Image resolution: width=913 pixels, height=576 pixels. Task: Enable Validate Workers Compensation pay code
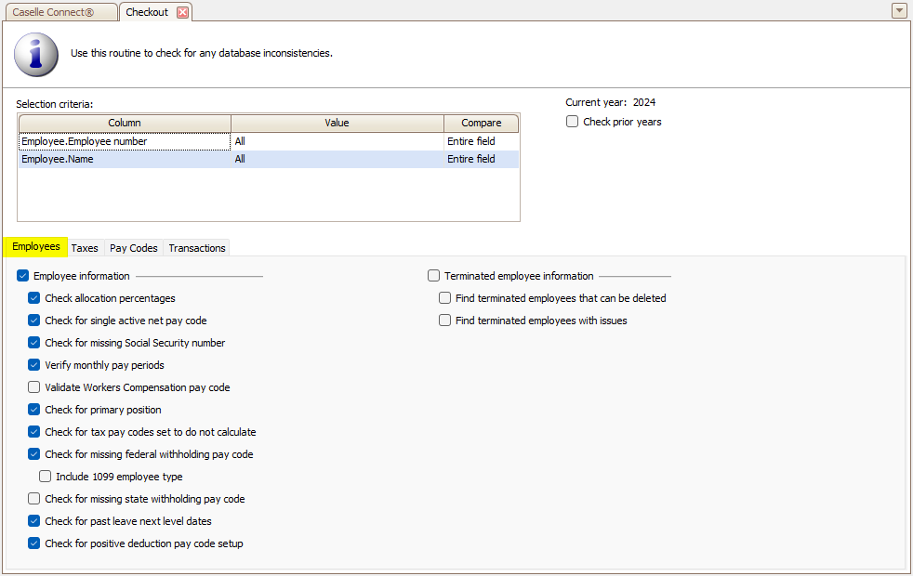tap(33, 387)
